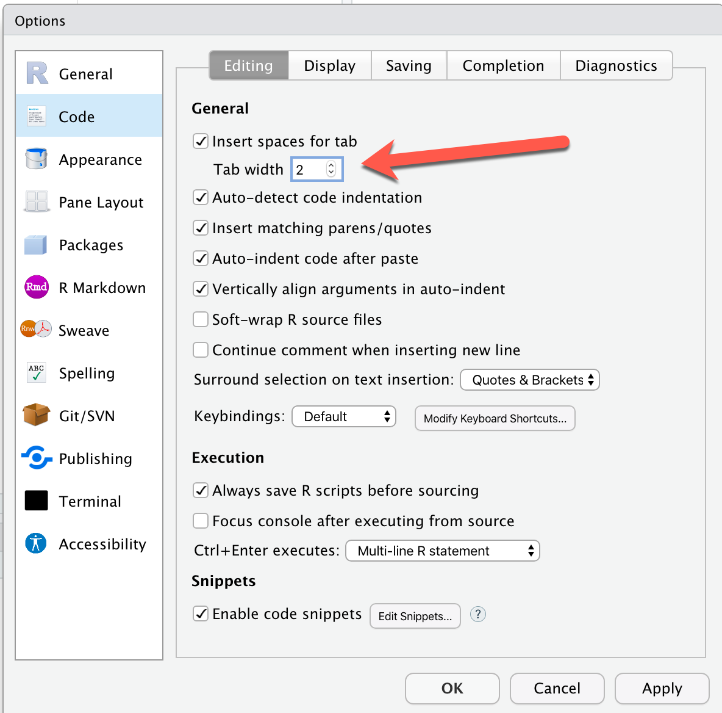Open Accessibility settings icon
This screenshot has height=713, width=722.
[x=35, y=543]
